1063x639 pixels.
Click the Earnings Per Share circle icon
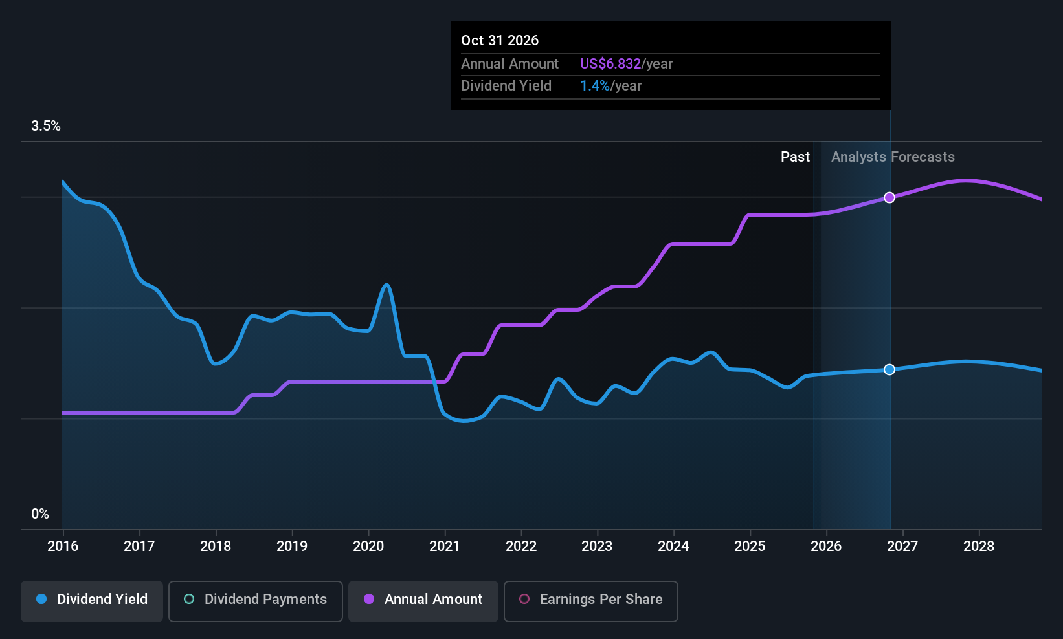click(524, 600)
